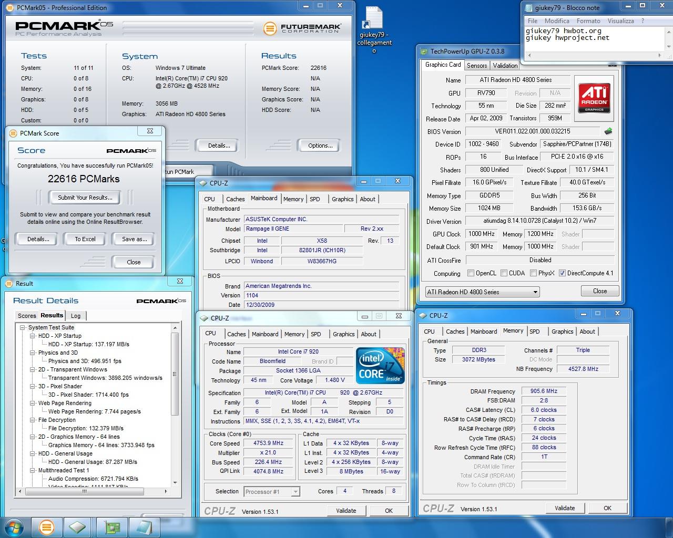Open SPD tab in the CPU-Z Mainboard window
This screenshot has height=538, width=673.
[315, 199]
